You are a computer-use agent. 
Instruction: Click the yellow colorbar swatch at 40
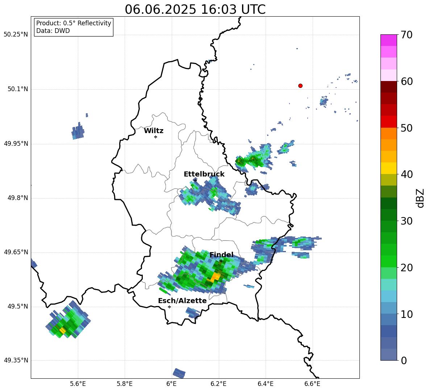tap(388, 168)
